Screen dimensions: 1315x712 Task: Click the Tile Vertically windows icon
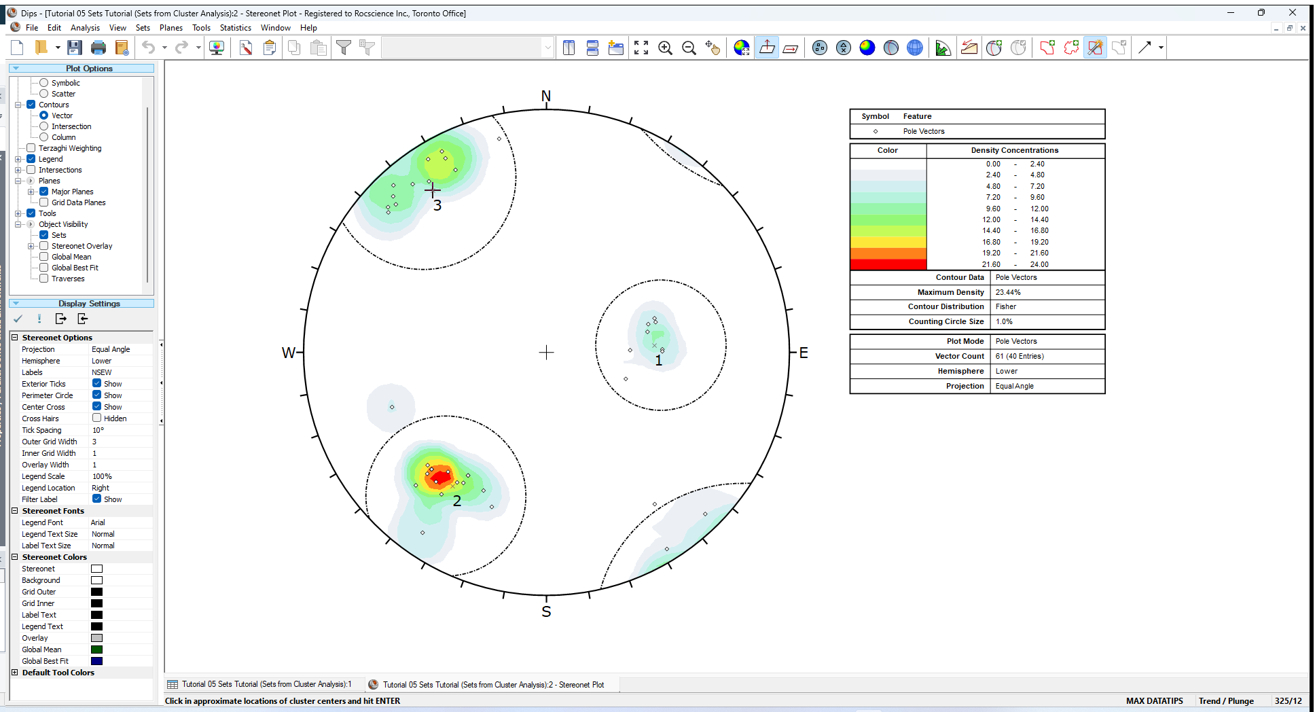569,48
